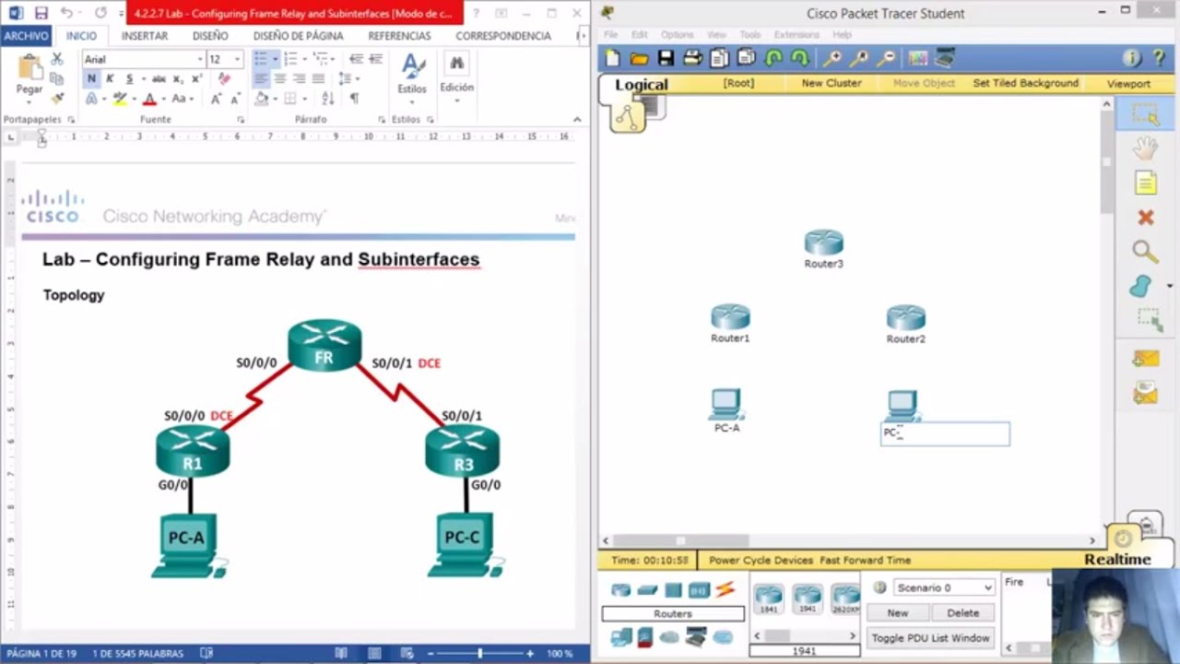Open the Arial font name dropdown
The height and width of the screenshot is (664, 1180).
click(199, 59)
